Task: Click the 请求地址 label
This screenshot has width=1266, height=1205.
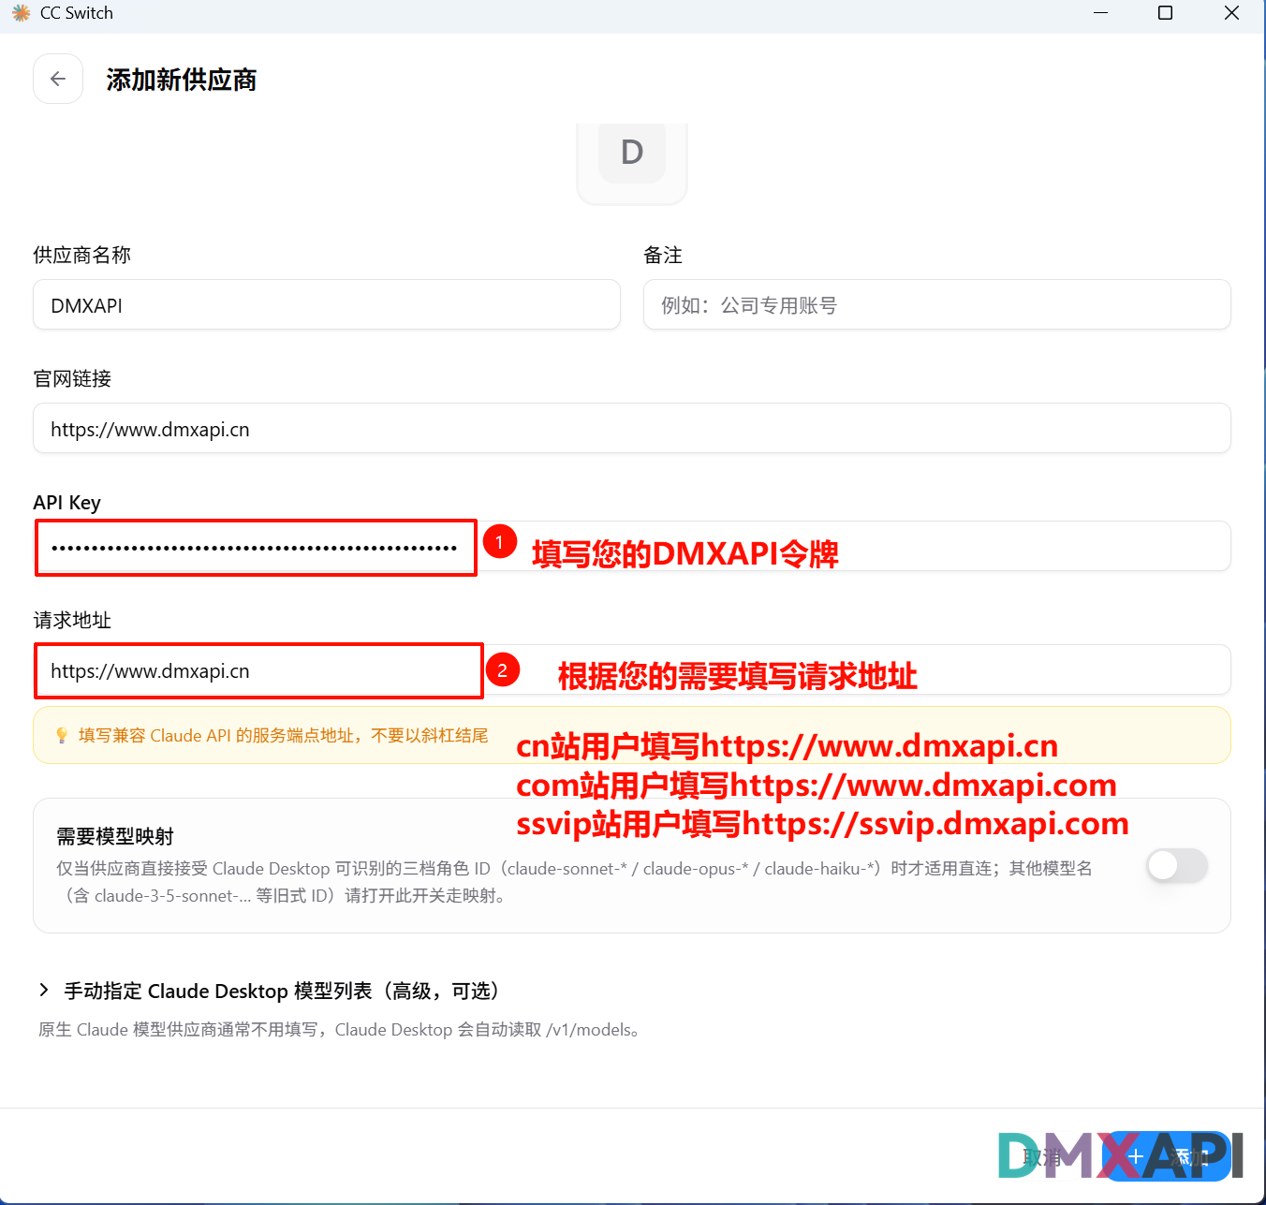Action: point(73,620)
